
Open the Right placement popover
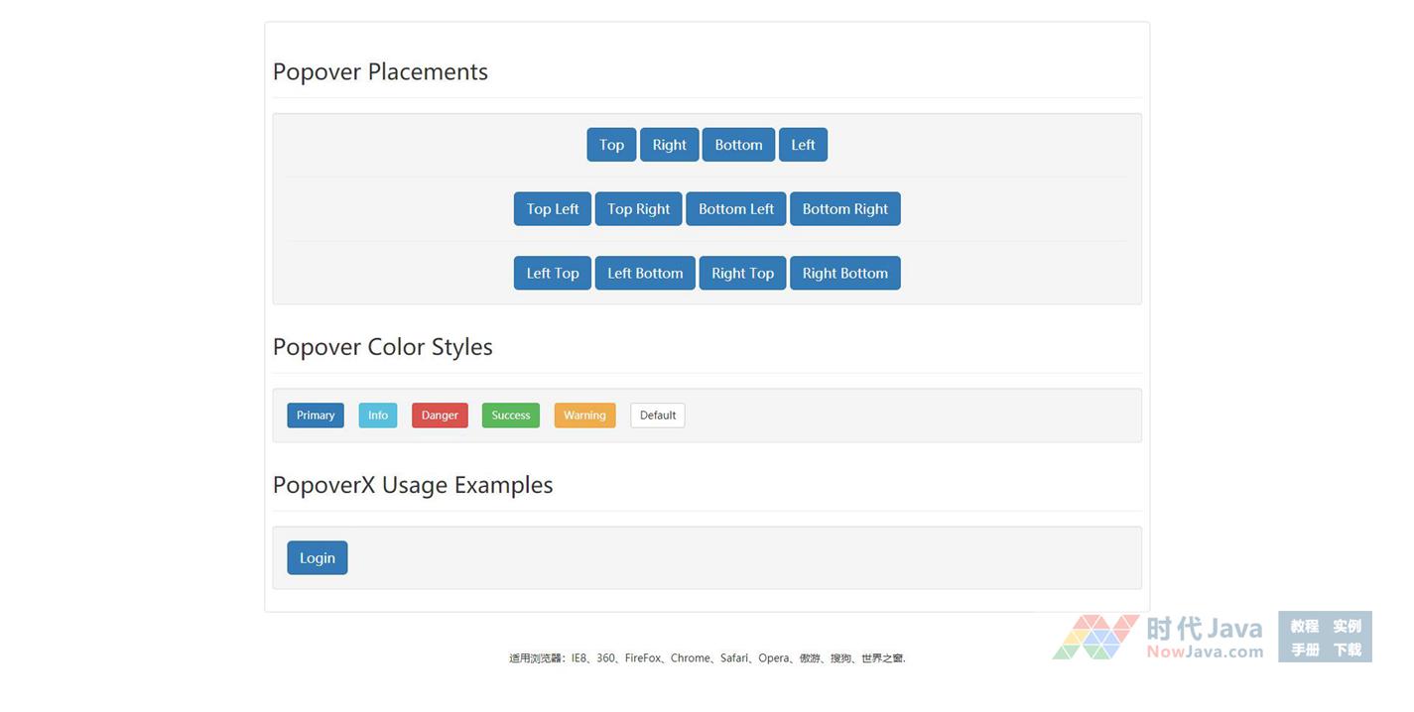[669, 145]
